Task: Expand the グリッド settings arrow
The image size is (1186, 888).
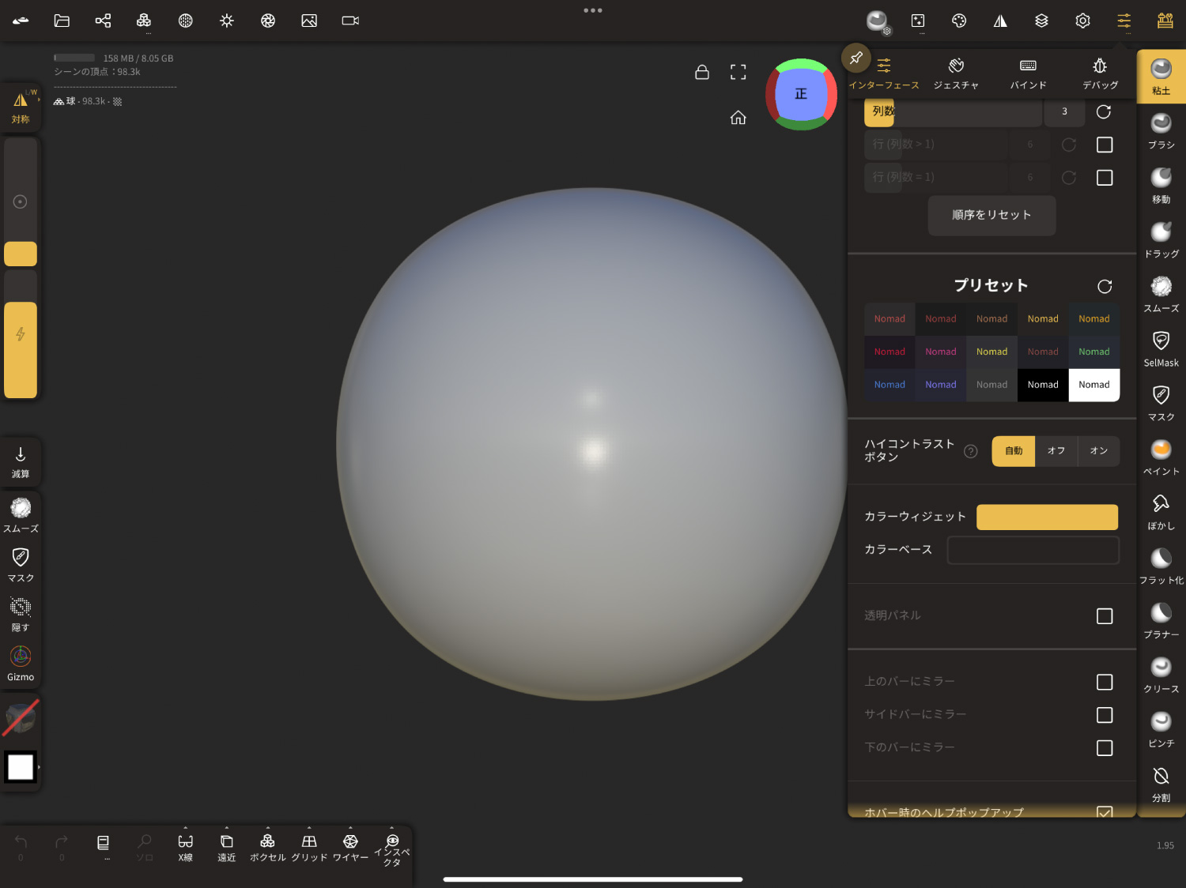Action: tap(309, 828)
